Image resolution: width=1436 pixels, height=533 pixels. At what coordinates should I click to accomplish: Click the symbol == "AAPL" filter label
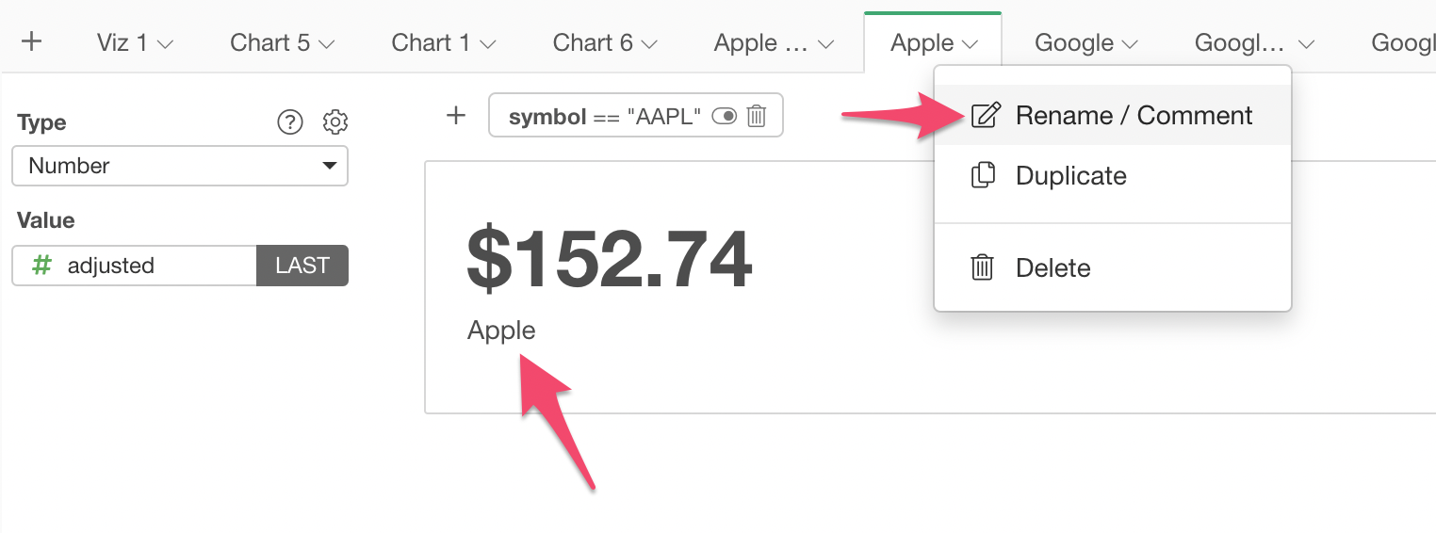pyautogui.click(x=605, y=117)
